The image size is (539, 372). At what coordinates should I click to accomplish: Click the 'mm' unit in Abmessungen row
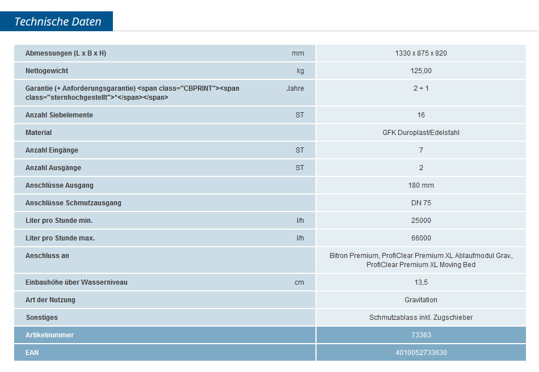tap(298, 53)
